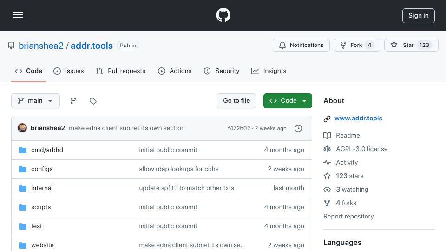Open the Actions tab

[x=175, y=71]
